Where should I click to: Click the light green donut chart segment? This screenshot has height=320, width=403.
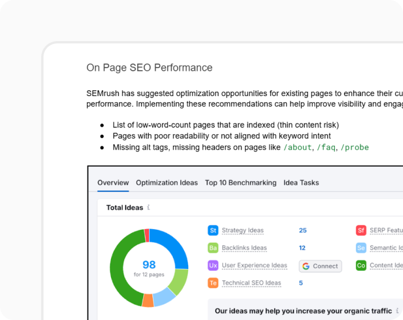tap(179, 281)
